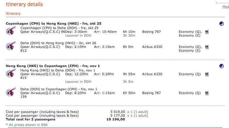Click overnight moon icon for the outbound trip
This screenshot has width=229, height=128.
click(221, 24)
